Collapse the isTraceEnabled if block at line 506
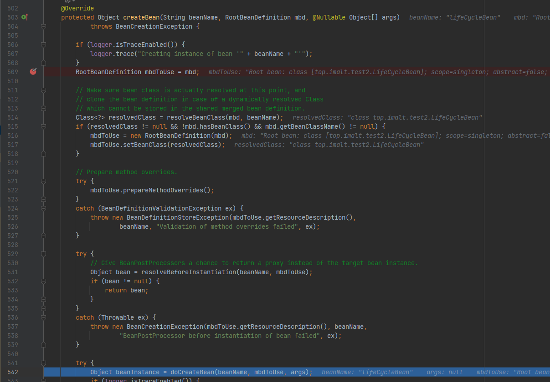Screen dimensions: 550x382 [x=44, y=45]
